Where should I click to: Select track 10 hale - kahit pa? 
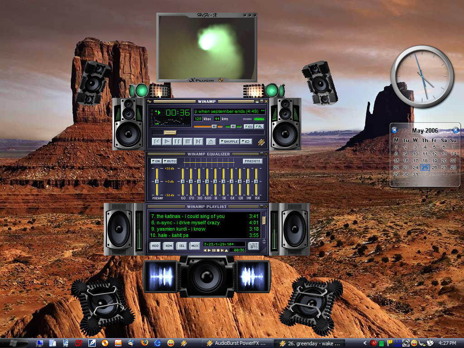204,235
